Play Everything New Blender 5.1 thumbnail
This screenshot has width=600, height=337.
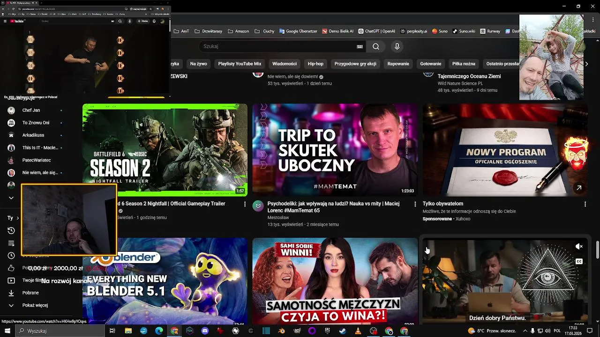point(165,281)
